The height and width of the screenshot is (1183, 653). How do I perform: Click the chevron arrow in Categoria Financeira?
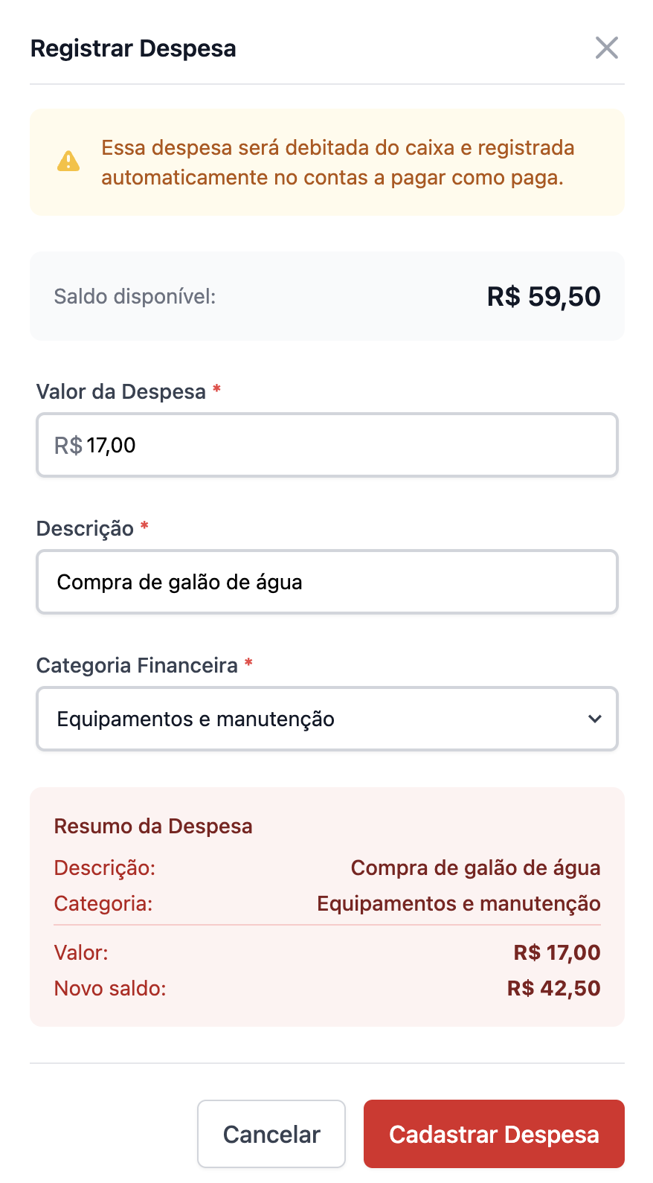tap(594, 719)
